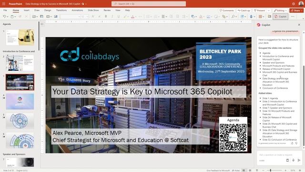Open the Editing mode dropdown
Viewport: 305px width, 172px height.
coord(280,11)
